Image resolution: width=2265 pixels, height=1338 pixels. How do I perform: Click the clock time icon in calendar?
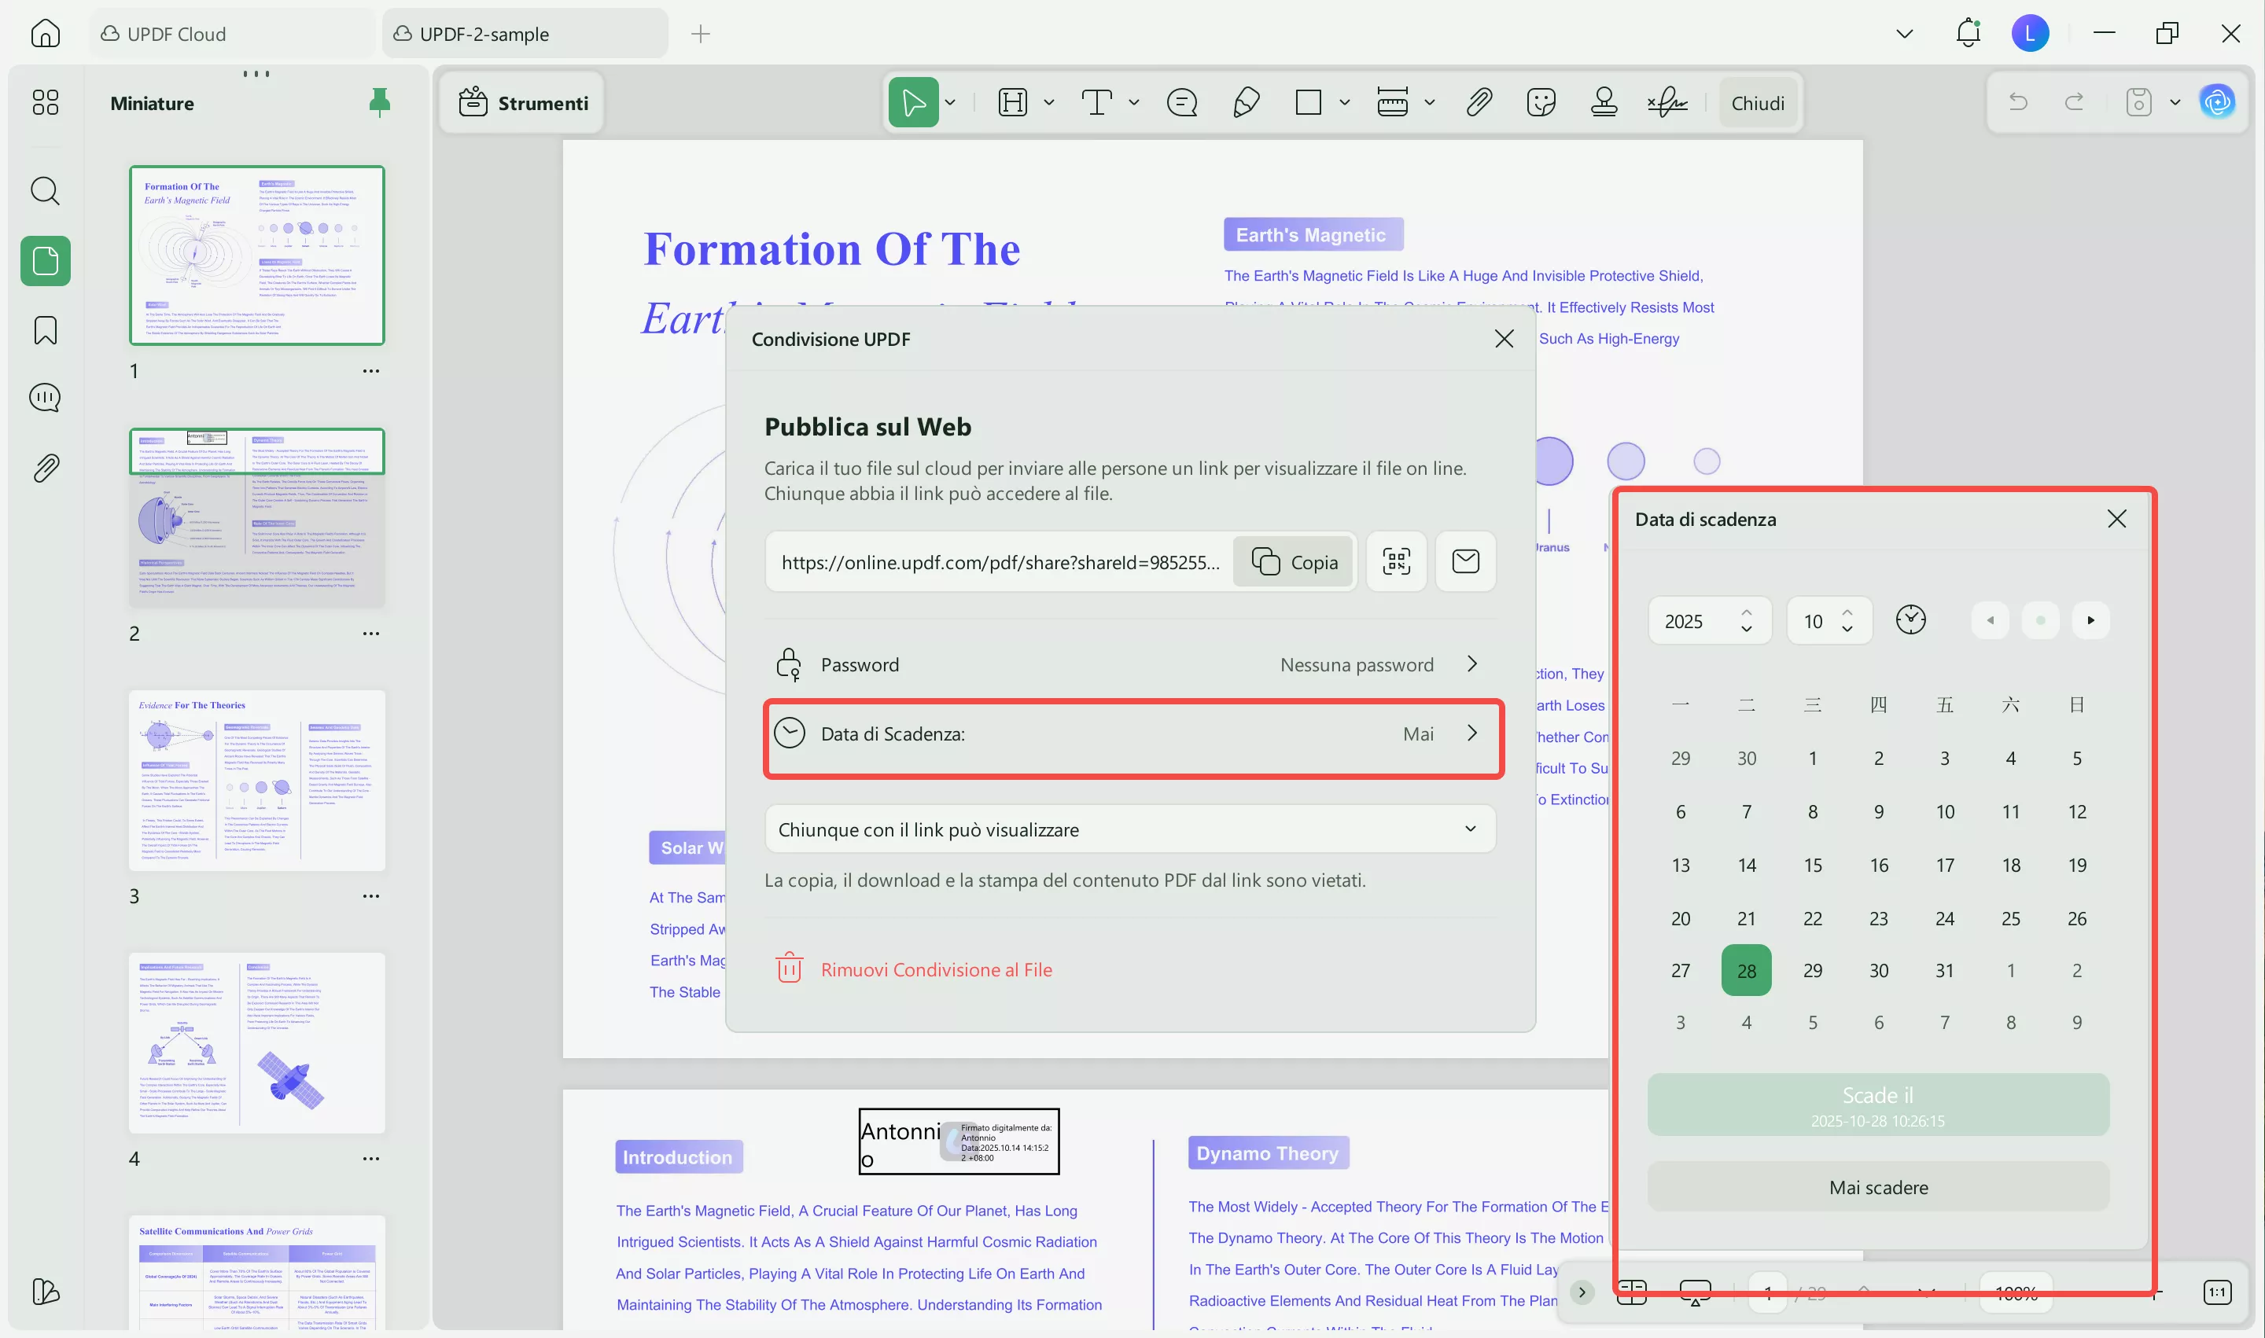coord(1910,619)
